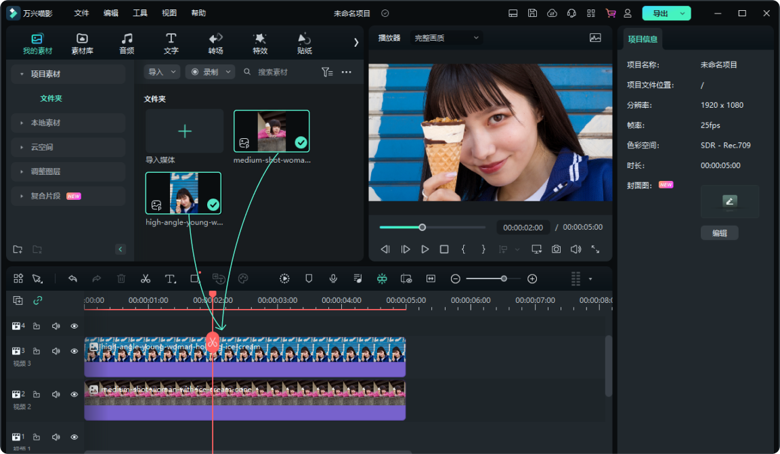Click the timeline zoom slider handle

pos(504,278)
